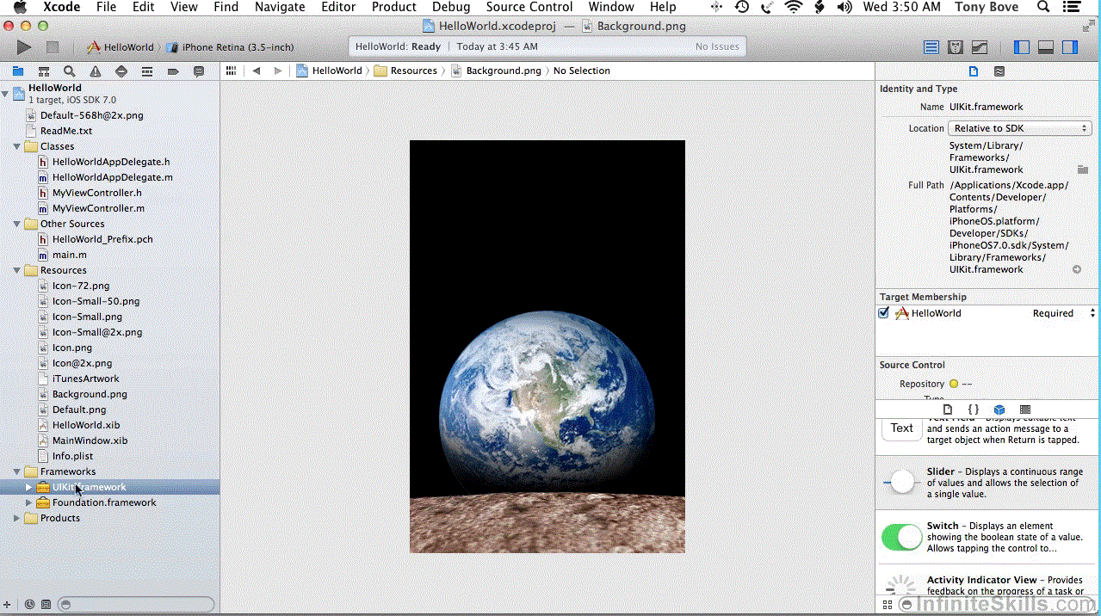Expand the Foundation.framework item
Screen dimensions: 1101x616
click(28, 502)
